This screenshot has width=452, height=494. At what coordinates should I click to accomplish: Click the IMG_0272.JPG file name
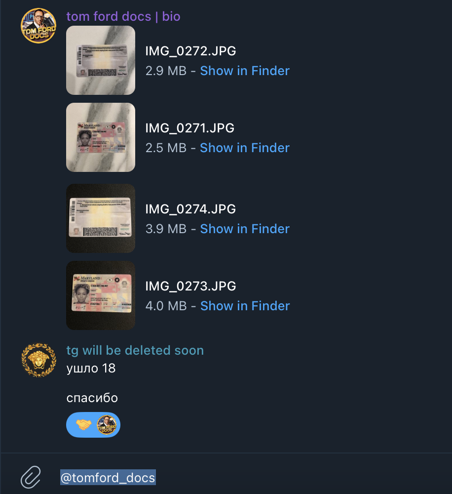tap(190, 51)
